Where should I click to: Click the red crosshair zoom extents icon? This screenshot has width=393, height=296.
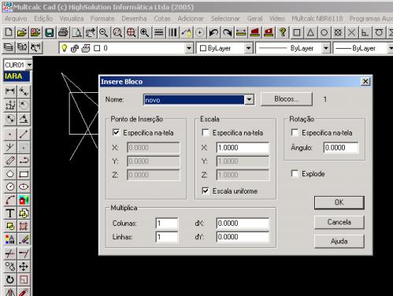pyautogui.click(x=131, y=32)
